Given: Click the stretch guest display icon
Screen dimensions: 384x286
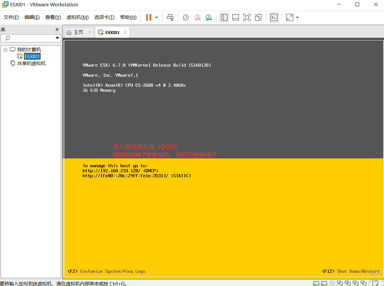Looking at the screenshot, I should pos(290,18).
